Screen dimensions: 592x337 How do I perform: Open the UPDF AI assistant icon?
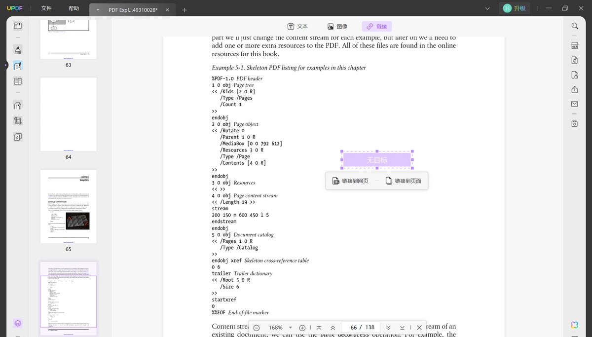point(575,325)
